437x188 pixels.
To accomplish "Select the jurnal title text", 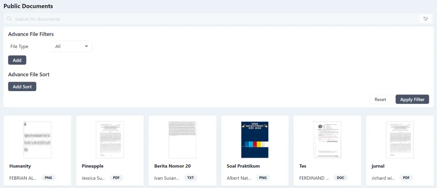I will (x=378, y=166).
